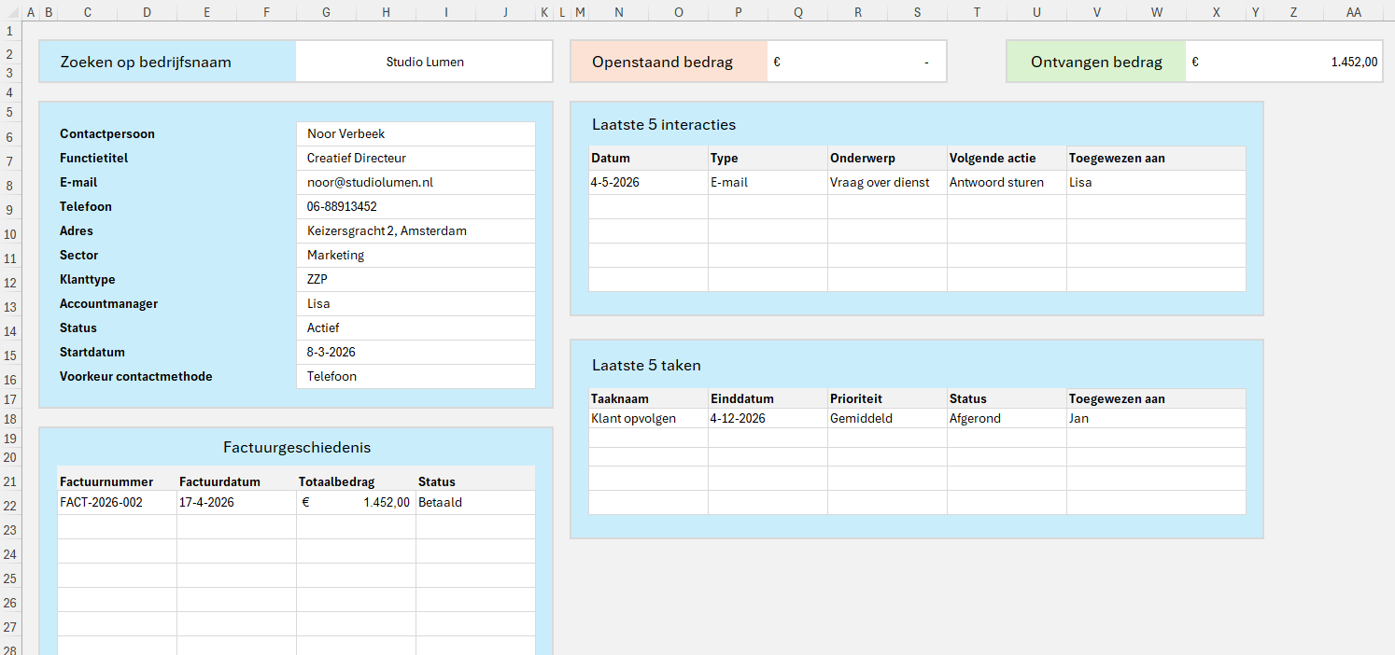The width and height of the screenshot is (1395, 655).
Task: Click the Afgerond task status cell
Action: [1006, 419]
